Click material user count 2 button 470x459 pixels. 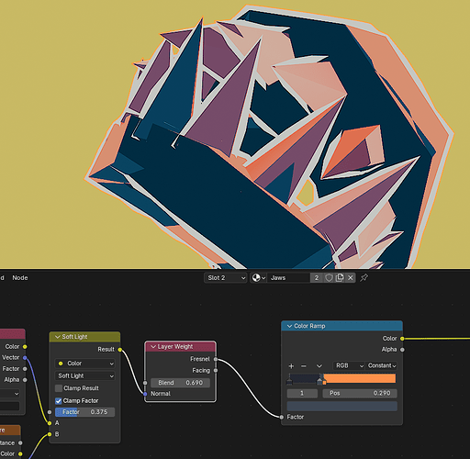coord(317,278)
